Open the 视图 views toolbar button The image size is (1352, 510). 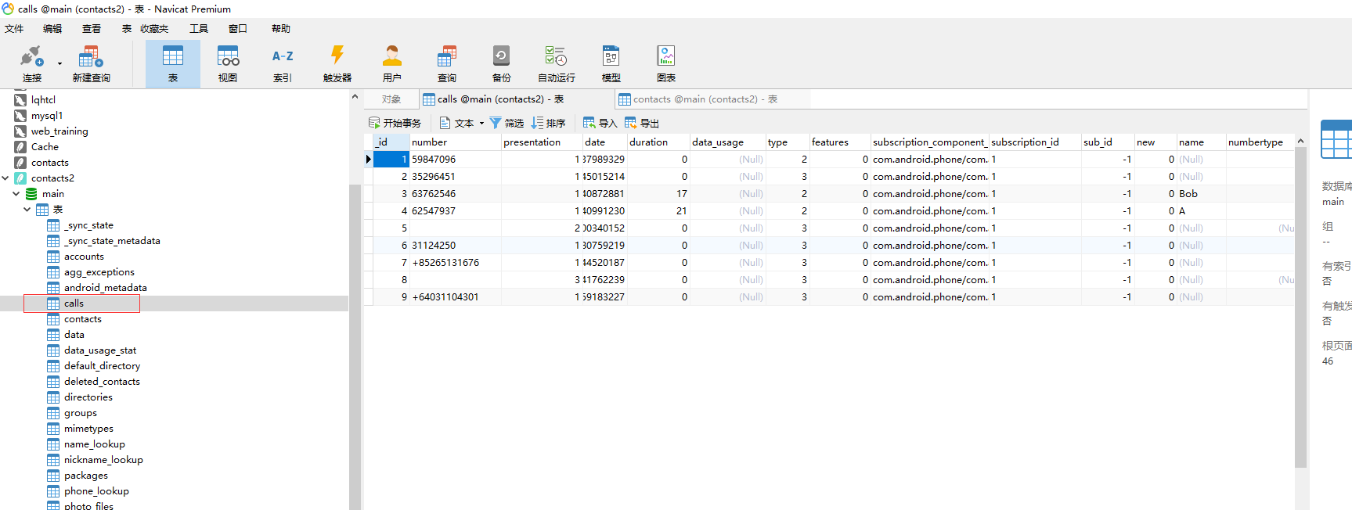click(x=228, y=63)
